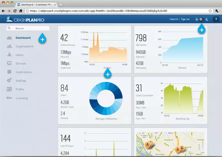Click the 15GB Avg / Dev value
Image resolution: width=222 pixels, height=157 pixels.
[139, 114]
